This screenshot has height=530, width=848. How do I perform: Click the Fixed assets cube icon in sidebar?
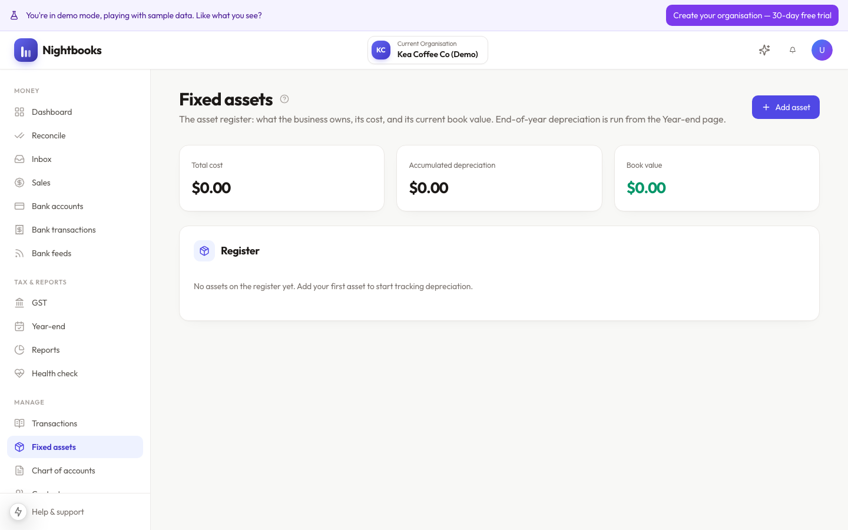[x=19, y=447]
